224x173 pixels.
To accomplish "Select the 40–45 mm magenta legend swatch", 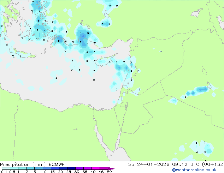I will 96,168.
